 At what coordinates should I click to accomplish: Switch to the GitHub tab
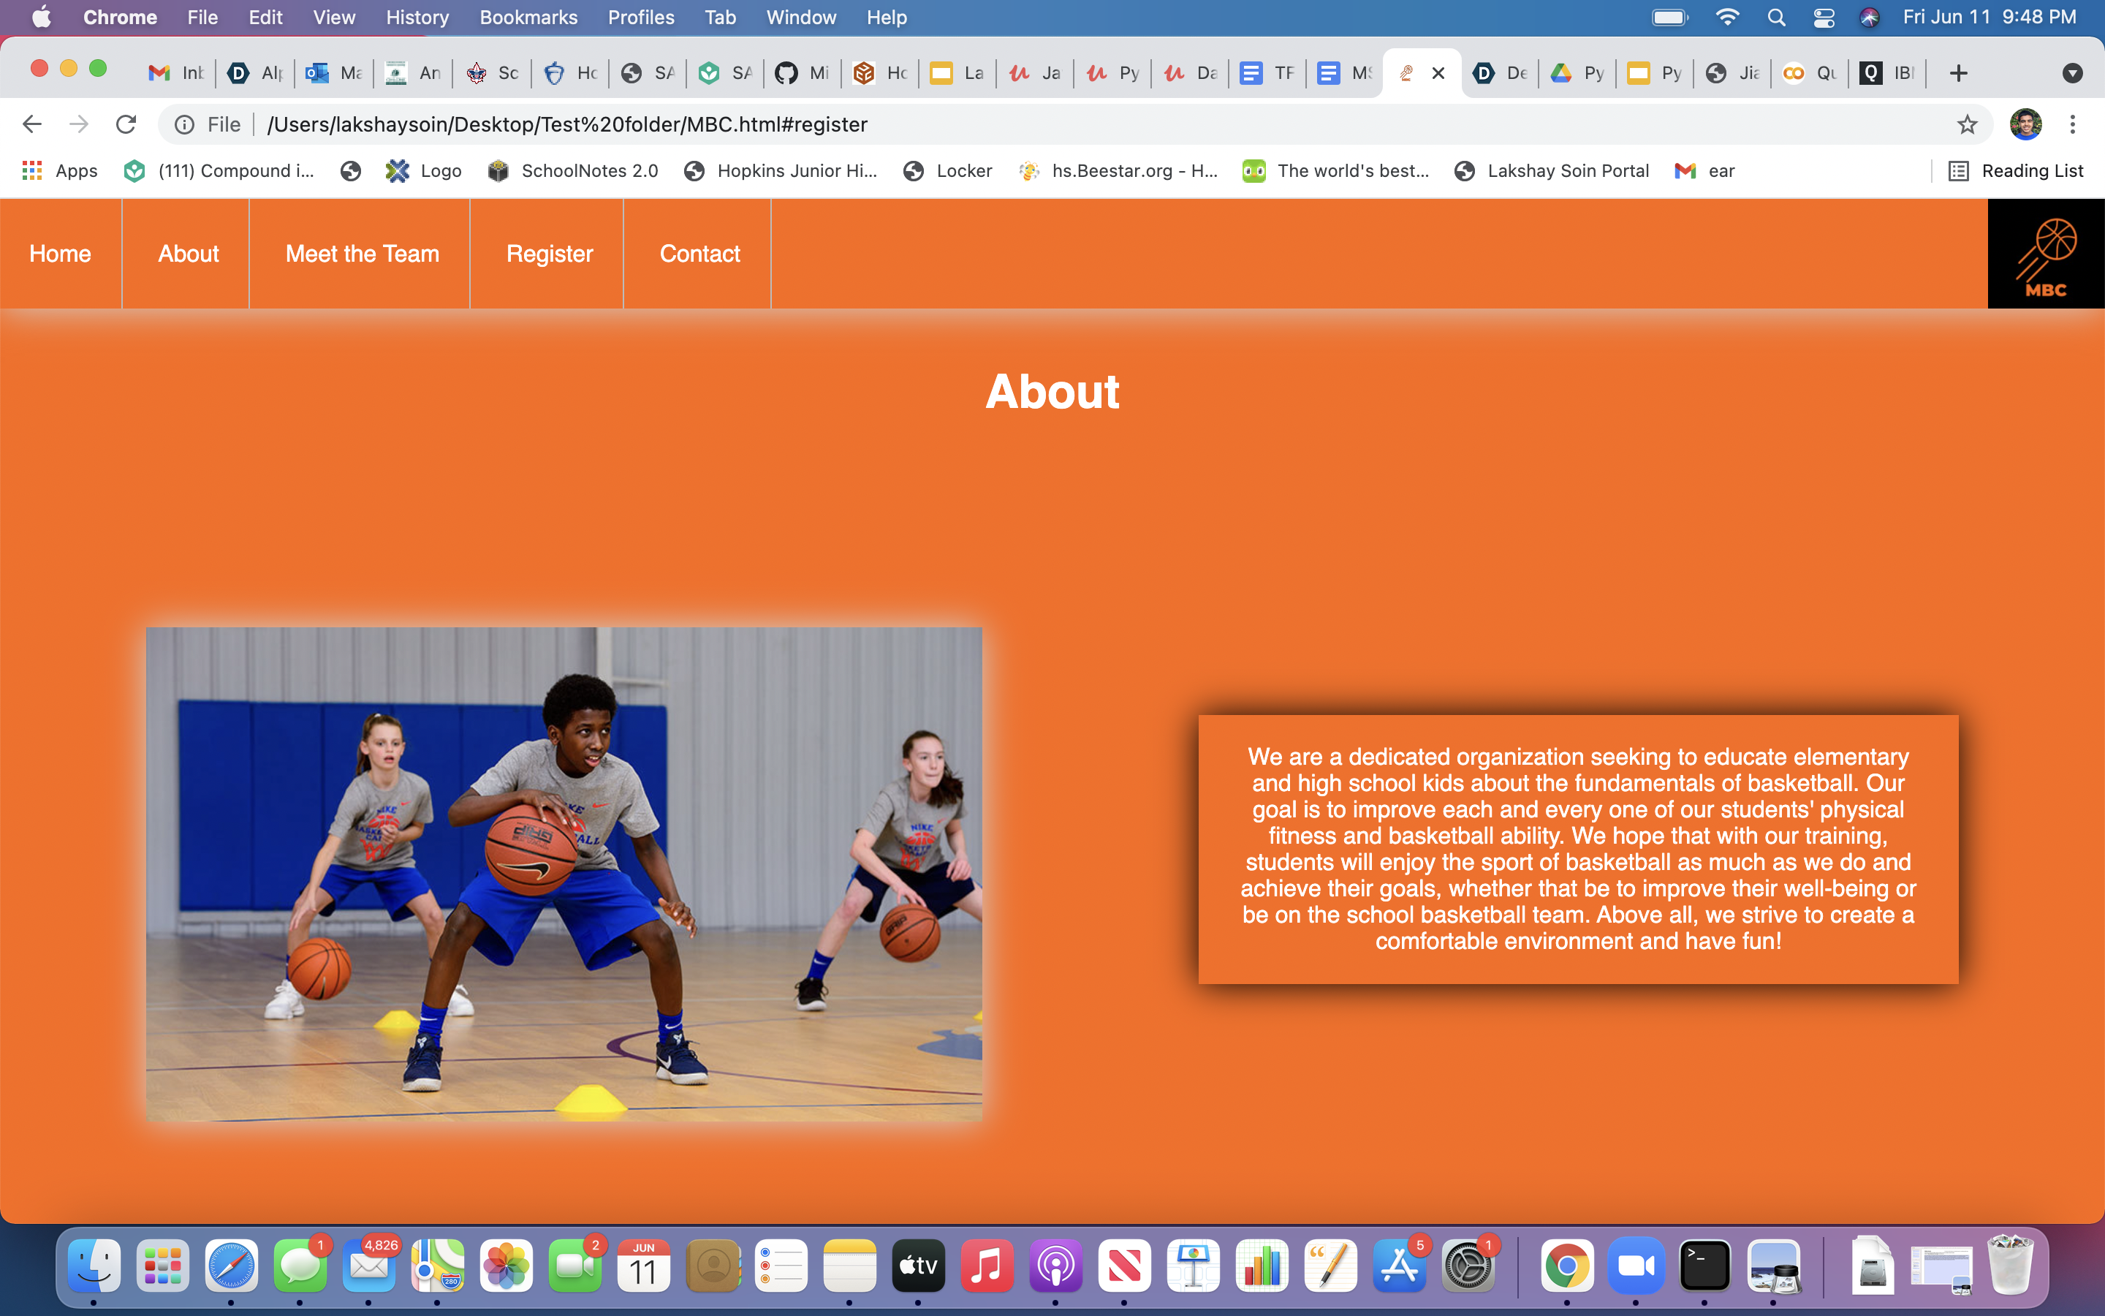pyautogui.click(x=801, y=73)
